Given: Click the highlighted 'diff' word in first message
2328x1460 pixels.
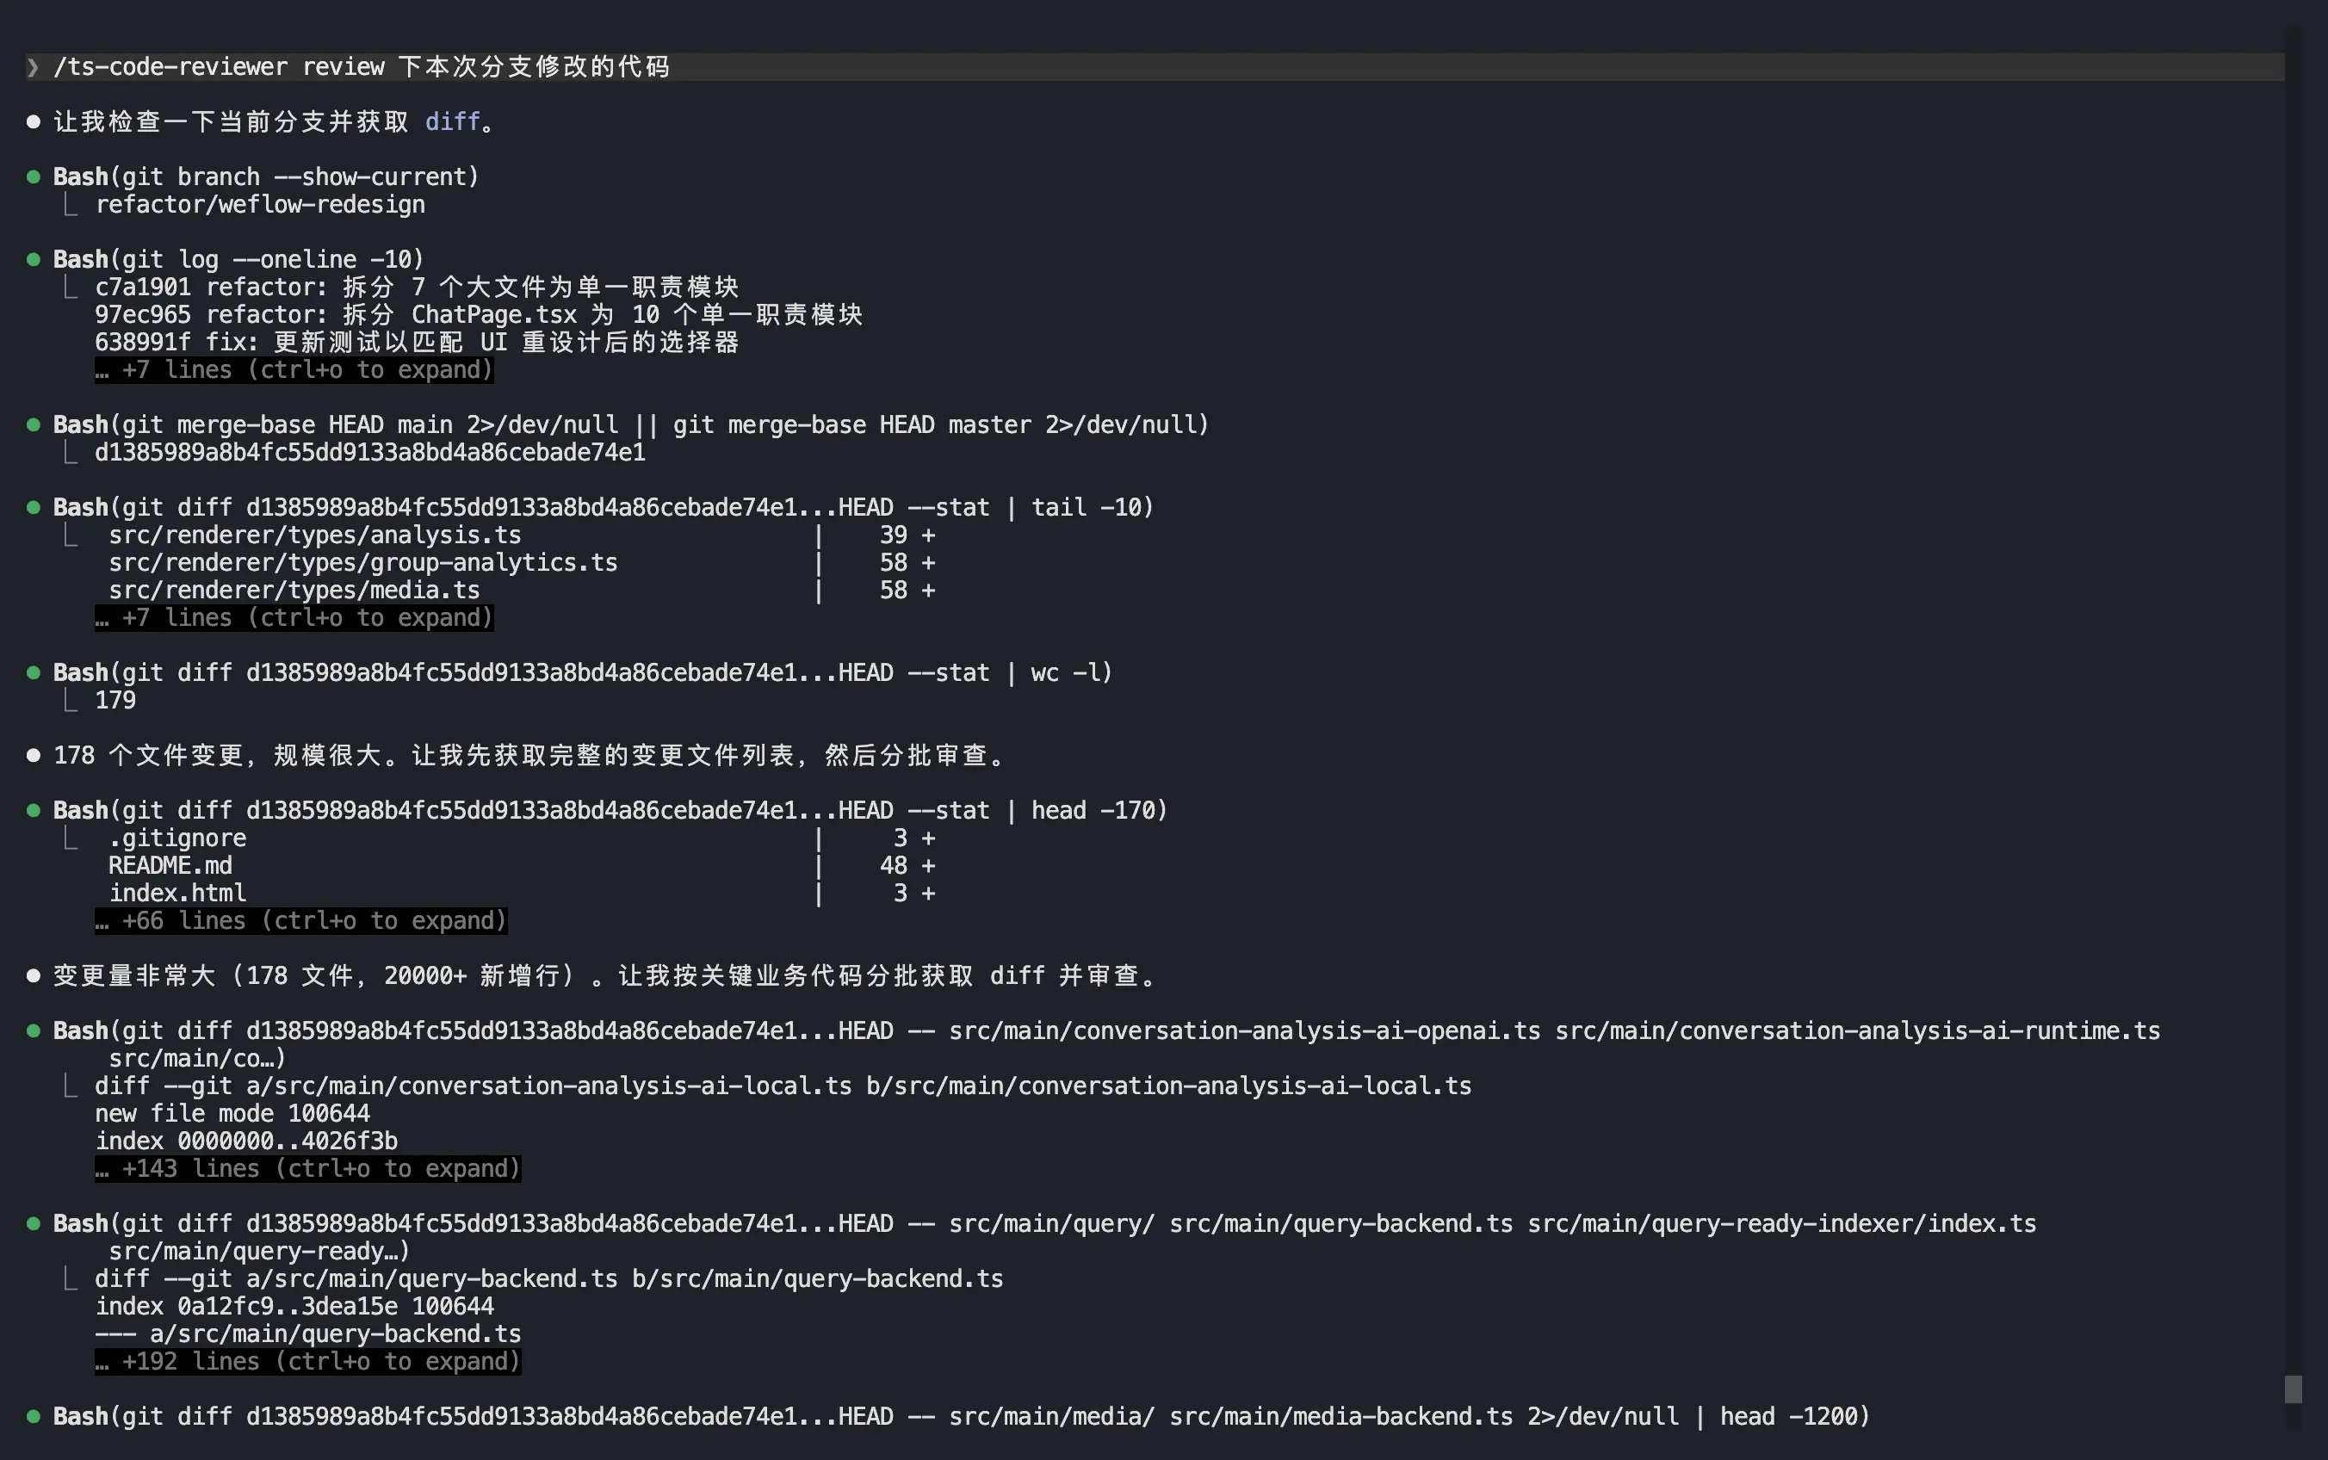Looking at the screenshot, I should (452, 121).
